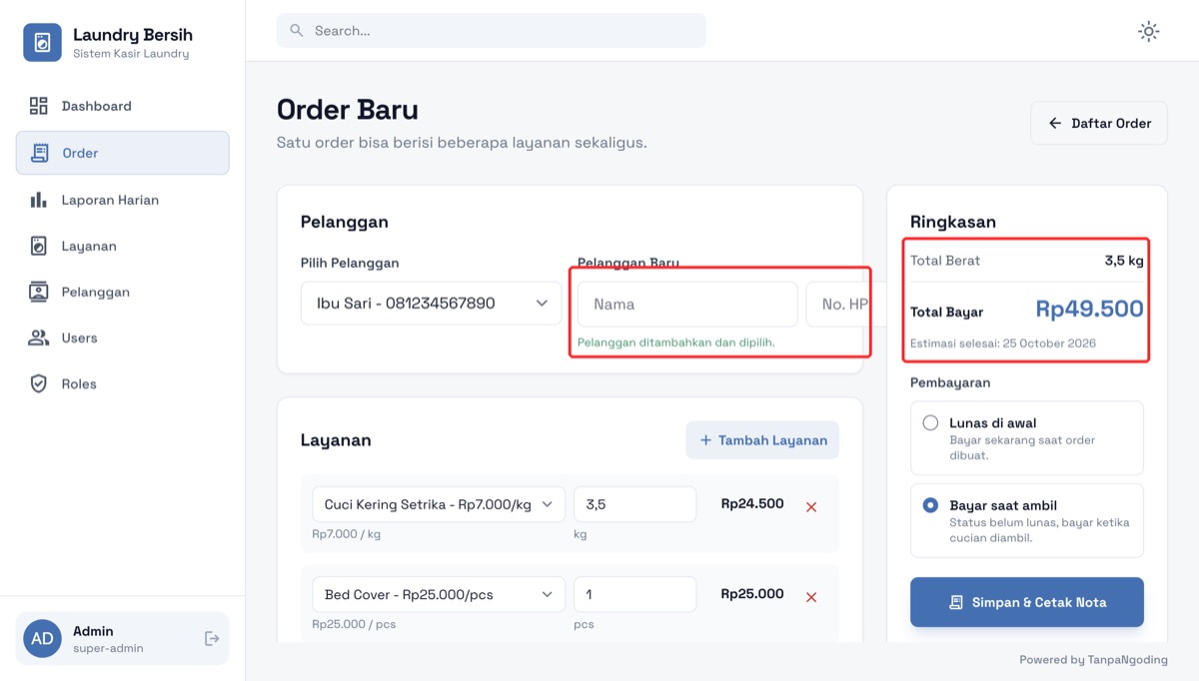Click the Layanan washing machine icon
This screenshot has width=1199, height=681.
[39, 246]
